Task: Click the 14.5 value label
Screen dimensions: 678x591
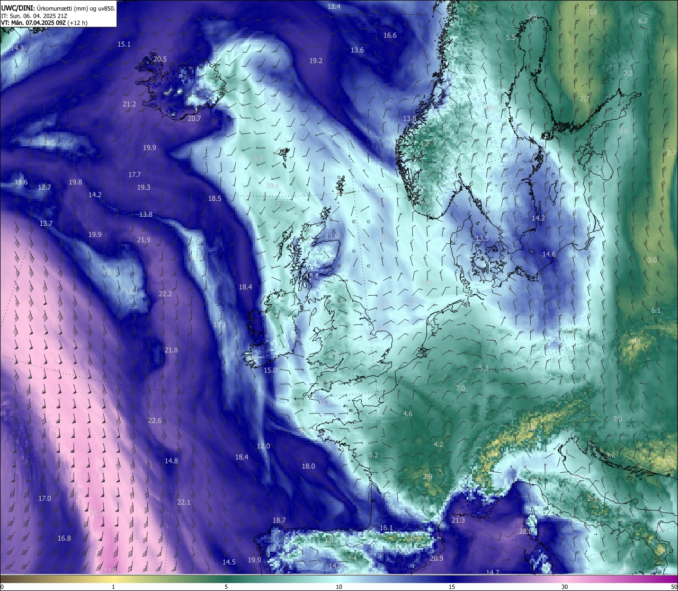Action: tap(229, 562)
